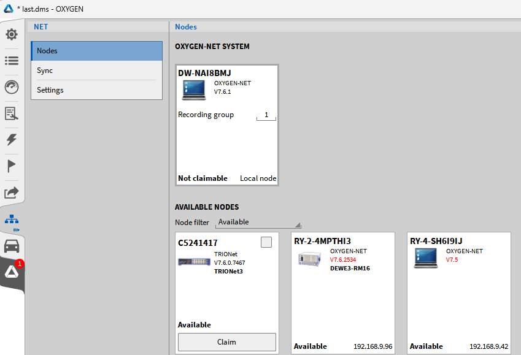Open the system settings gear icon

tap(12, 34)
